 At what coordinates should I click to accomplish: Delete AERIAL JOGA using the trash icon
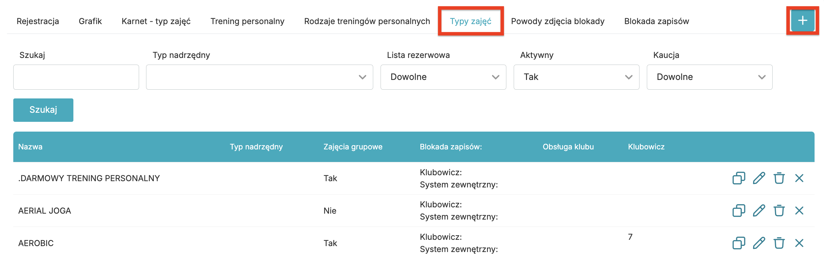pyautogui.click(x=779, y=210)
